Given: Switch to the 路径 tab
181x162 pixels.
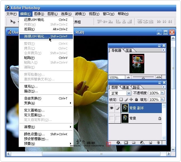Looking at the screenshot, I should point(136,87).
